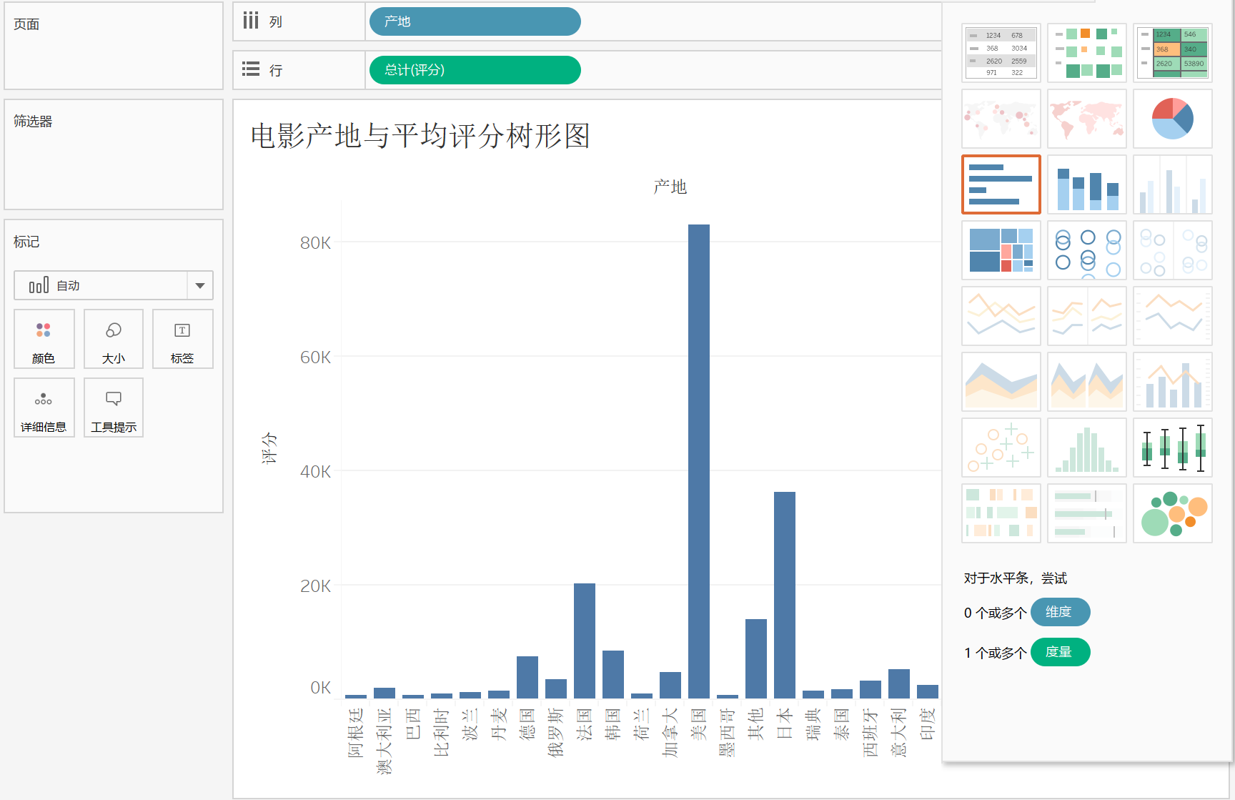
Task: Click the 澳大利亚 axis label
Action: (x=385, y=741)
